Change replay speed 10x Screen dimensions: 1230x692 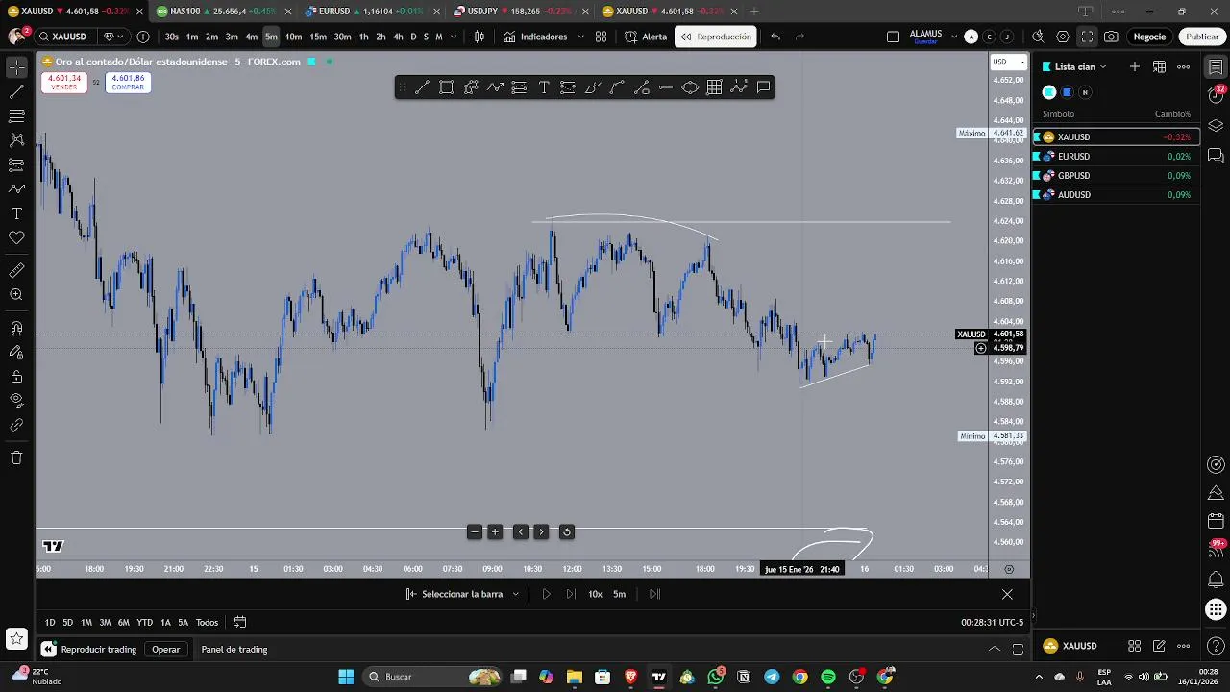coord(595,594)
